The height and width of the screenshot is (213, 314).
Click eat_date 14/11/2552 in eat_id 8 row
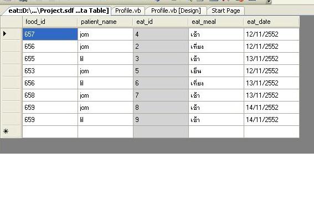pos(272,108)
